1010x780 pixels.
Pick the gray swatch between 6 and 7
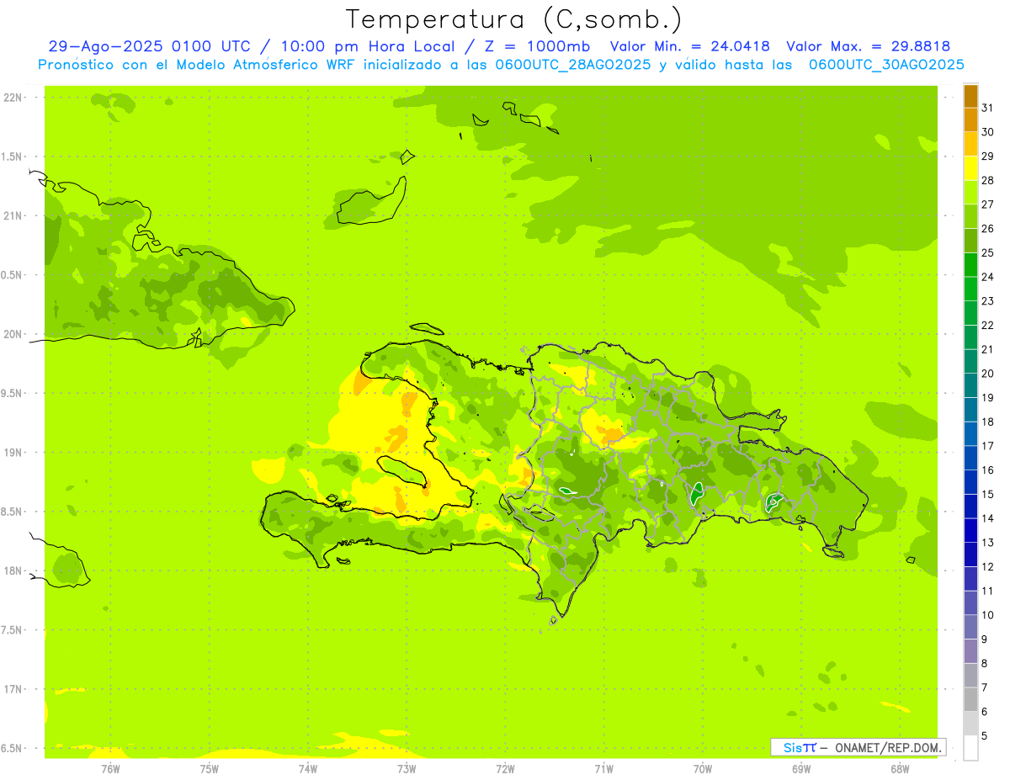tap(970, 699)
